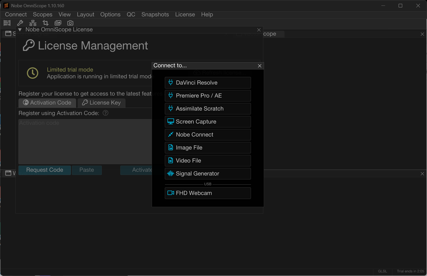
Task: Maximize the Nobe OmniScope window
Action: 400,5
